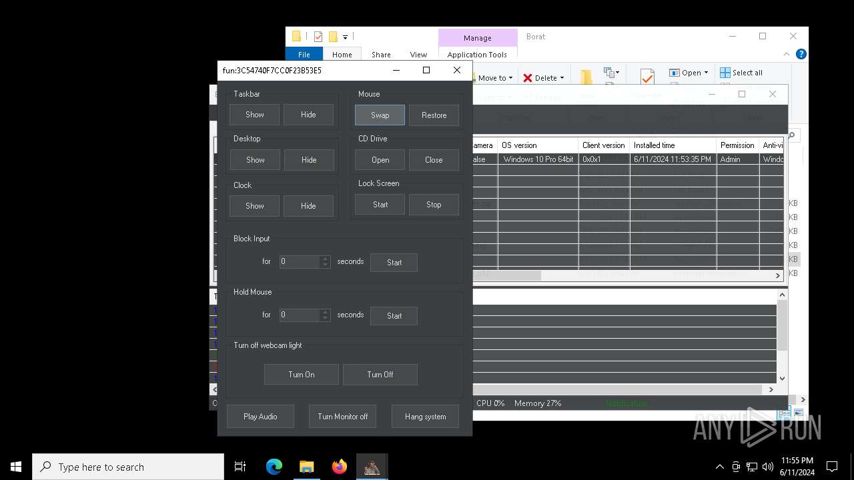Viewport: 854px width, 480px height.
Task: Click Hide in the Taskbar group
Action: click(308, 115)
